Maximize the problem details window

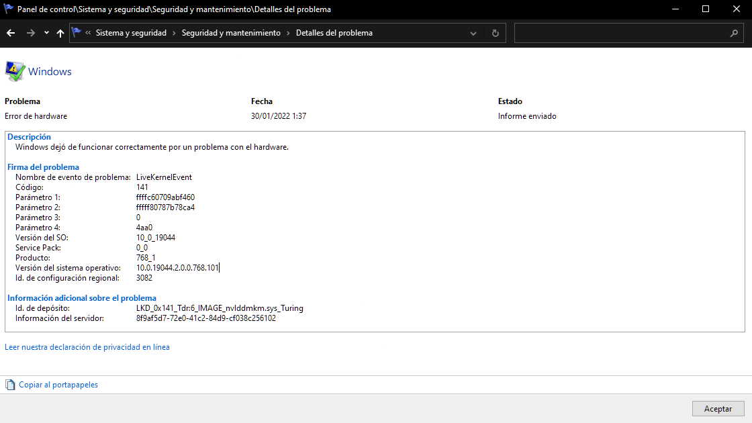pos(706,9)
